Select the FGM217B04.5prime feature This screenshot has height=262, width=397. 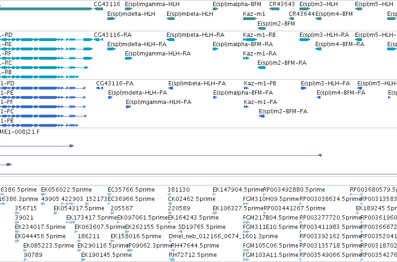246,222
